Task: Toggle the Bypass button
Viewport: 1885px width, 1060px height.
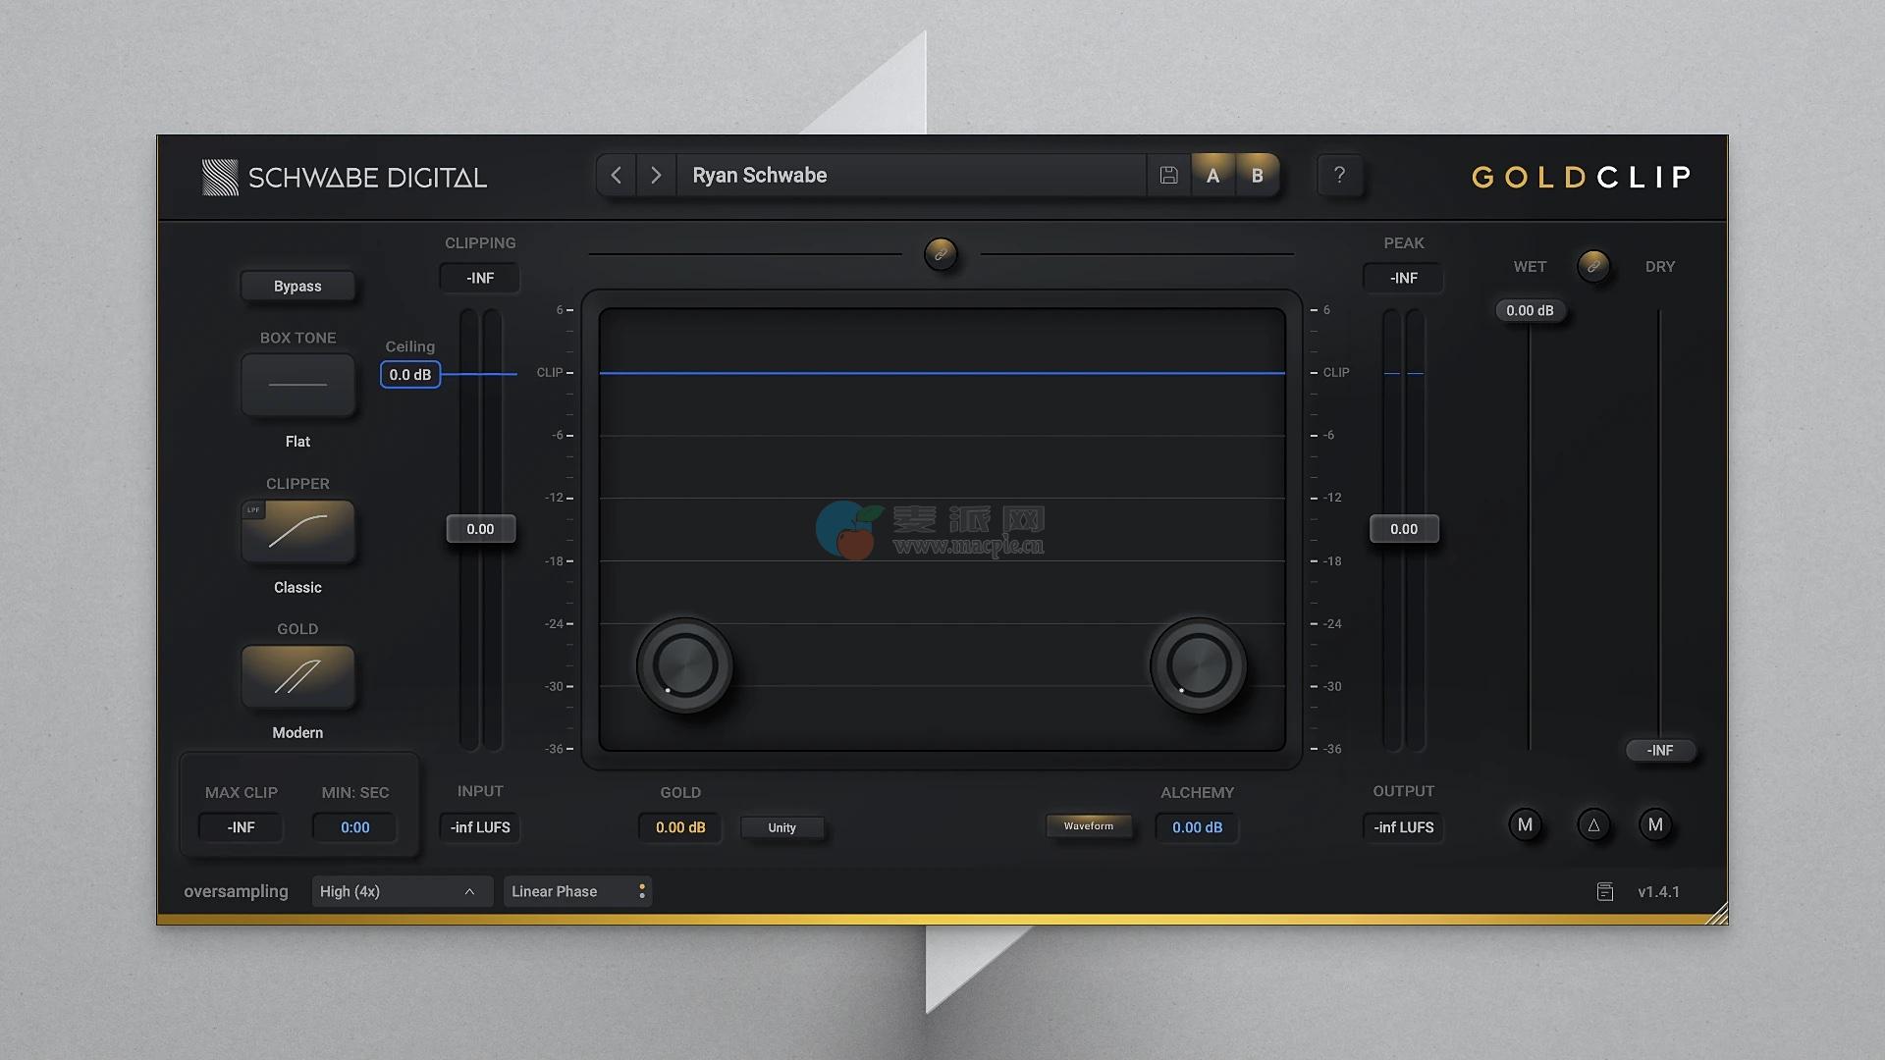Action: click(x=297, y=286)
